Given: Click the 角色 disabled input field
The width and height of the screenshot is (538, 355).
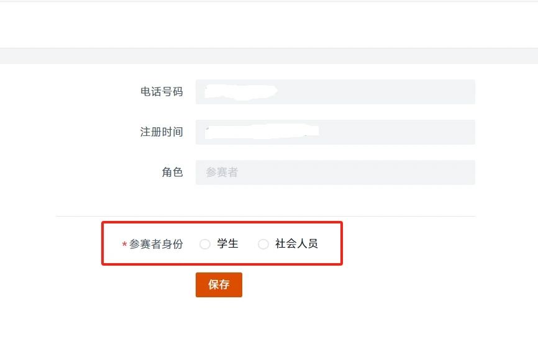Looking at the screenshot, I should pos(335,173).
